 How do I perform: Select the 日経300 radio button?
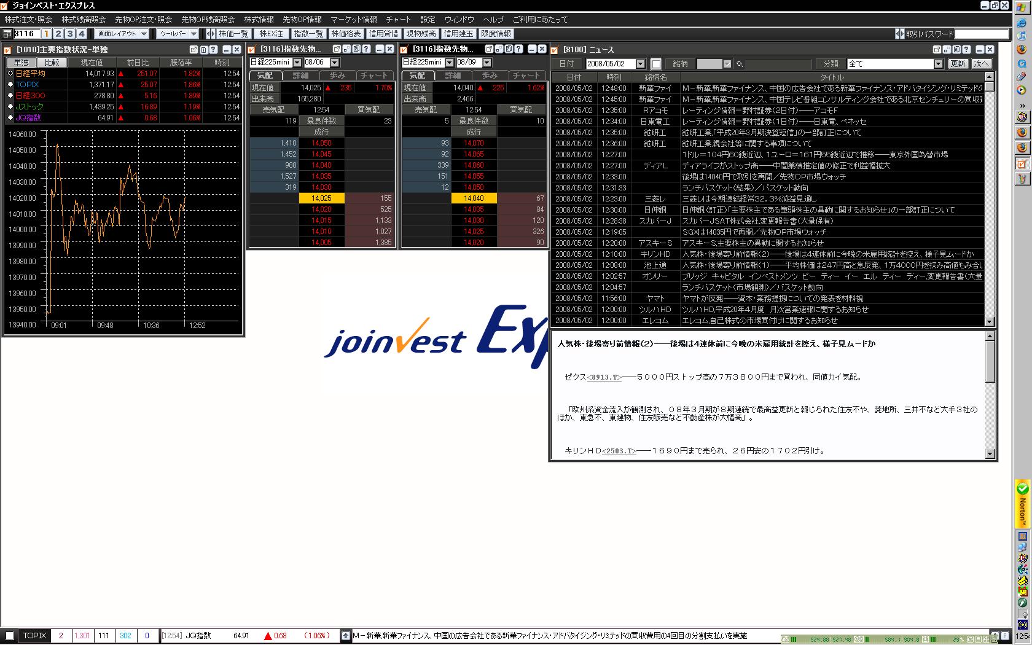coord(10,96)
